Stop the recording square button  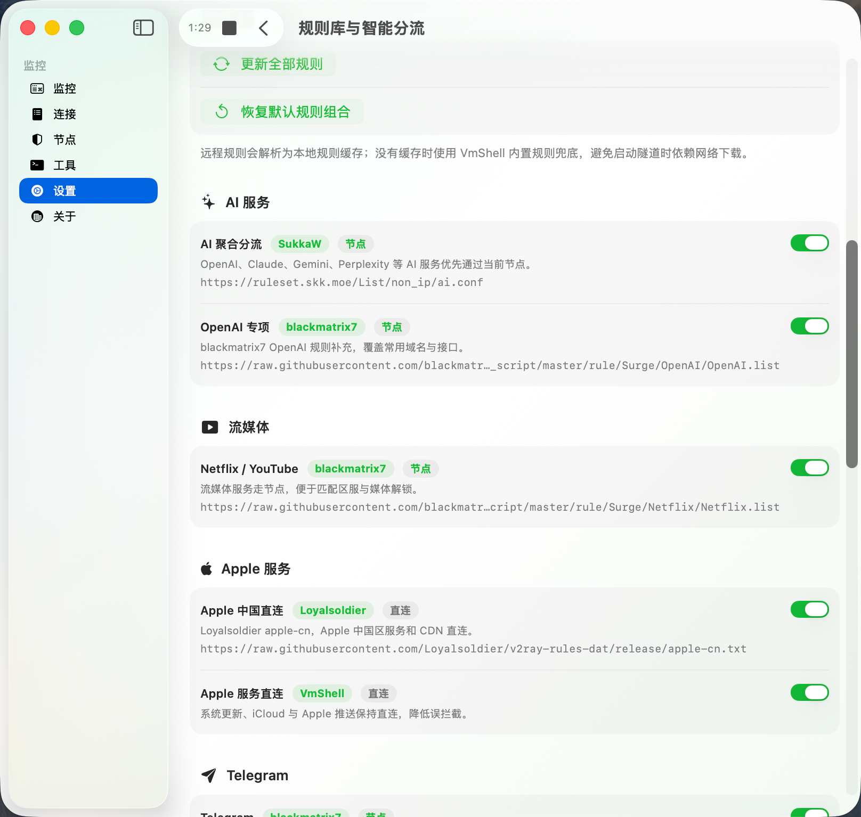(x=229, y=28)
